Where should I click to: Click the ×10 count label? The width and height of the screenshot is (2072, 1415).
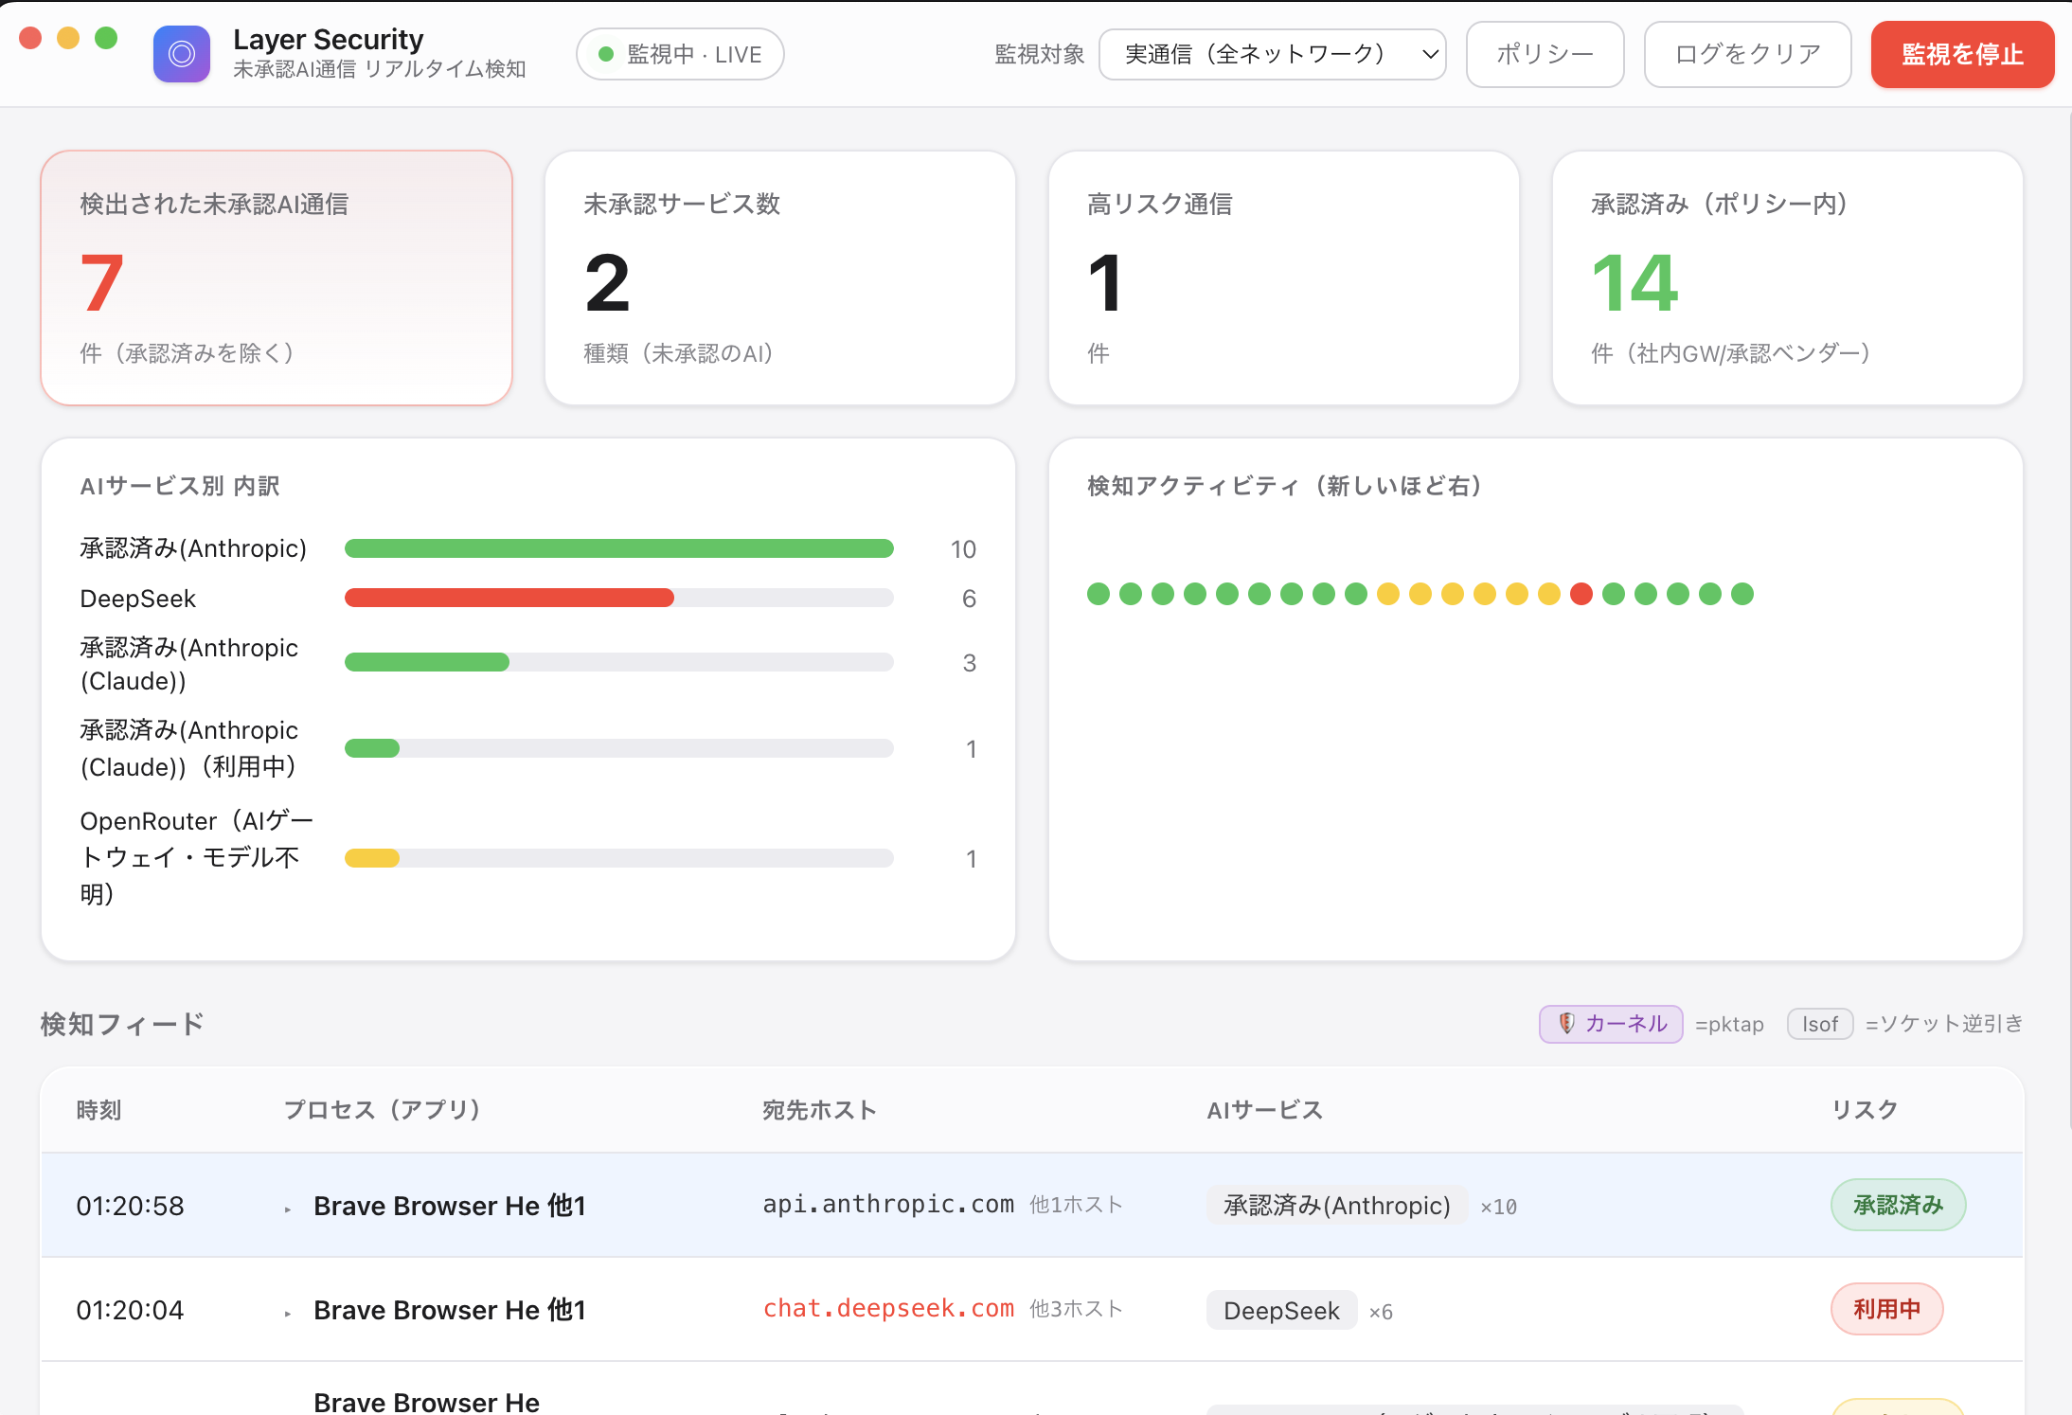tap(1499, 1207)
